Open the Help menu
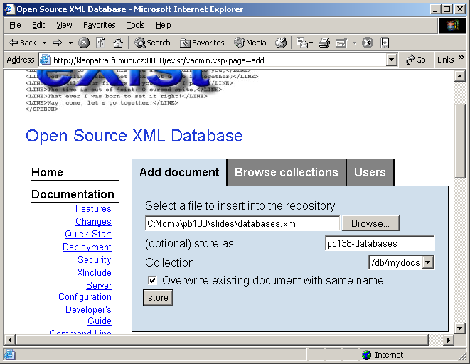The width and height of the screenshot is (470, 364). (x=164, y=25)
